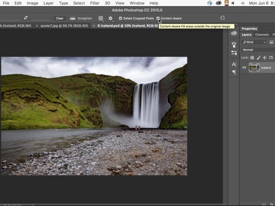Switch to the quote7.jpg document tab
The width and height of the screenshot is (275, 206).
pos(64,26)
